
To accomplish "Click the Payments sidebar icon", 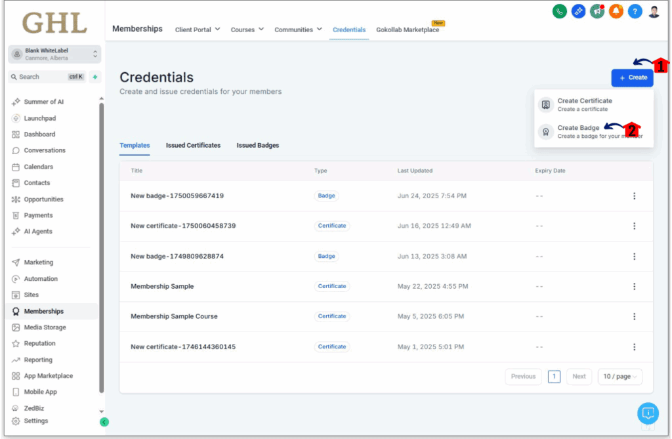I will point(16,215).
